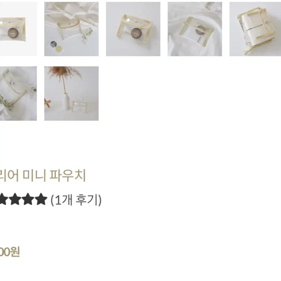View the close-up thumbnail with green leaves
281x281 pixels.
pos(18,93)
